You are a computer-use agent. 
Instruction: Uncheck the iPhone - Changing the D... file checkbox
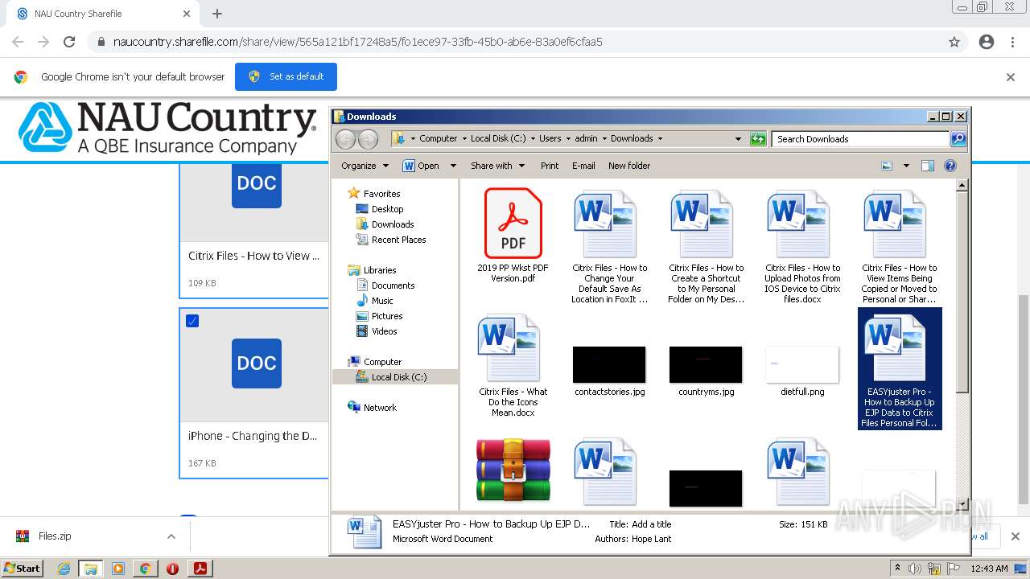click(x=192, y=321)
